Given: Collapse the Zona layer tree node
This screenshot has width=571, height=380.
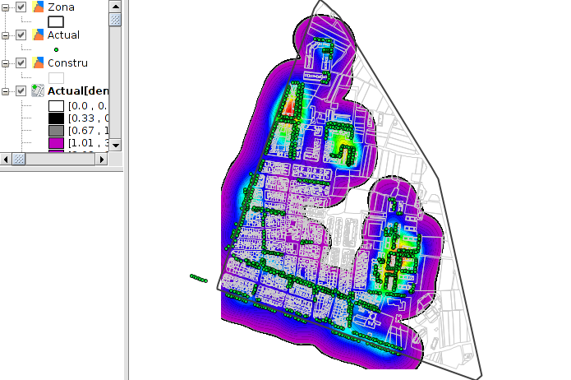Looking at the screenshot, I should 7,7.
